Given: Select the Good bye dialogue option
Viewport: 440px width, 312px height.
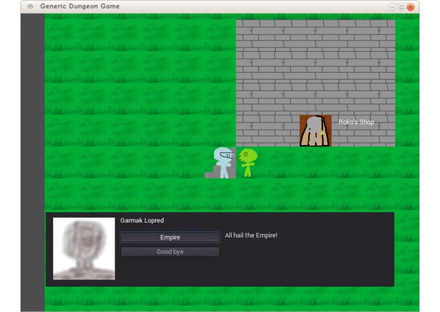Looking at the screenshot, I should [170, 251].
